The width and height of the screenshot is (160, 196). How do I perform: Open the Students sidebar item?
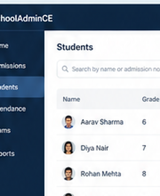22,87
